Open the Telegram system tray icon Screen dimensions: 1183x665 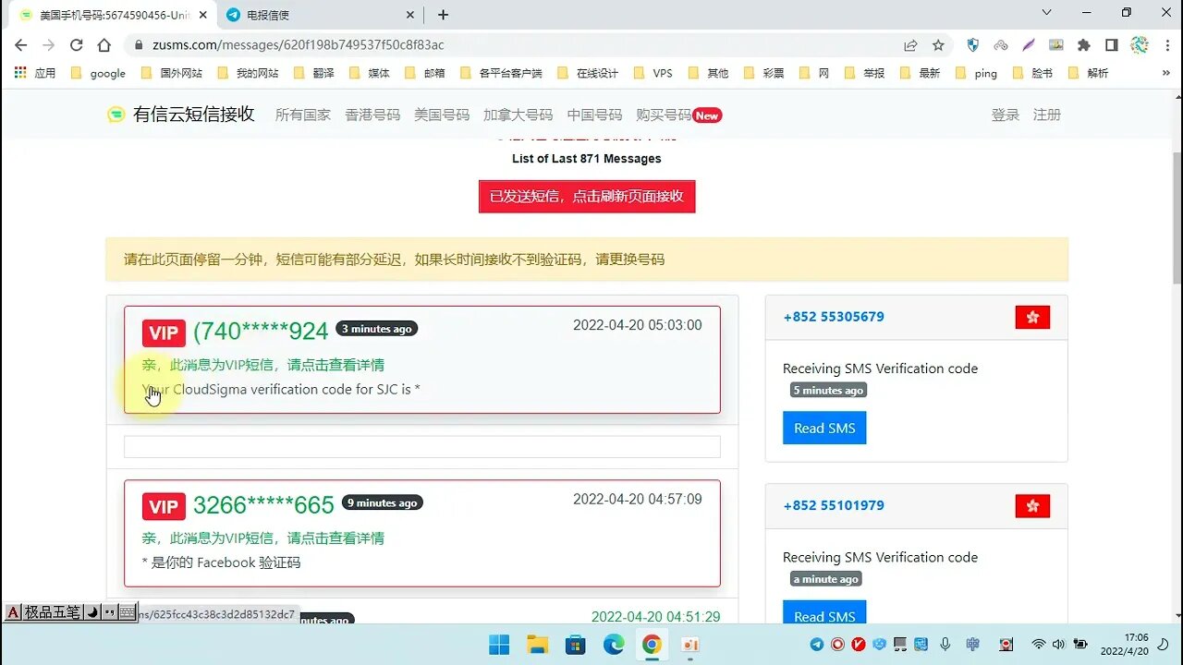click(817, 645)
